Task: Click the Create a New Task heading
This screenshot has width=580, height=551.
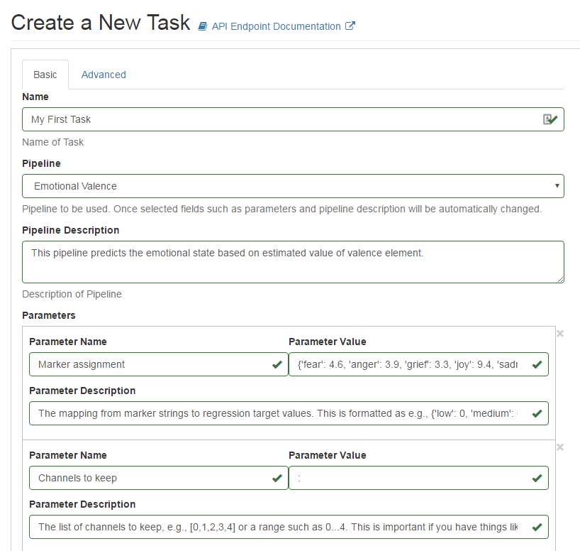Action: 101,23
